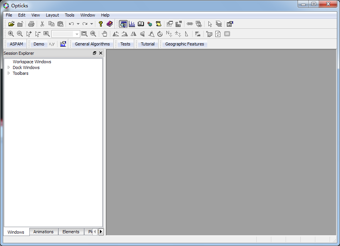Open the Undo history dropdown arrow
340x246 pixels.
coord(78,24)
